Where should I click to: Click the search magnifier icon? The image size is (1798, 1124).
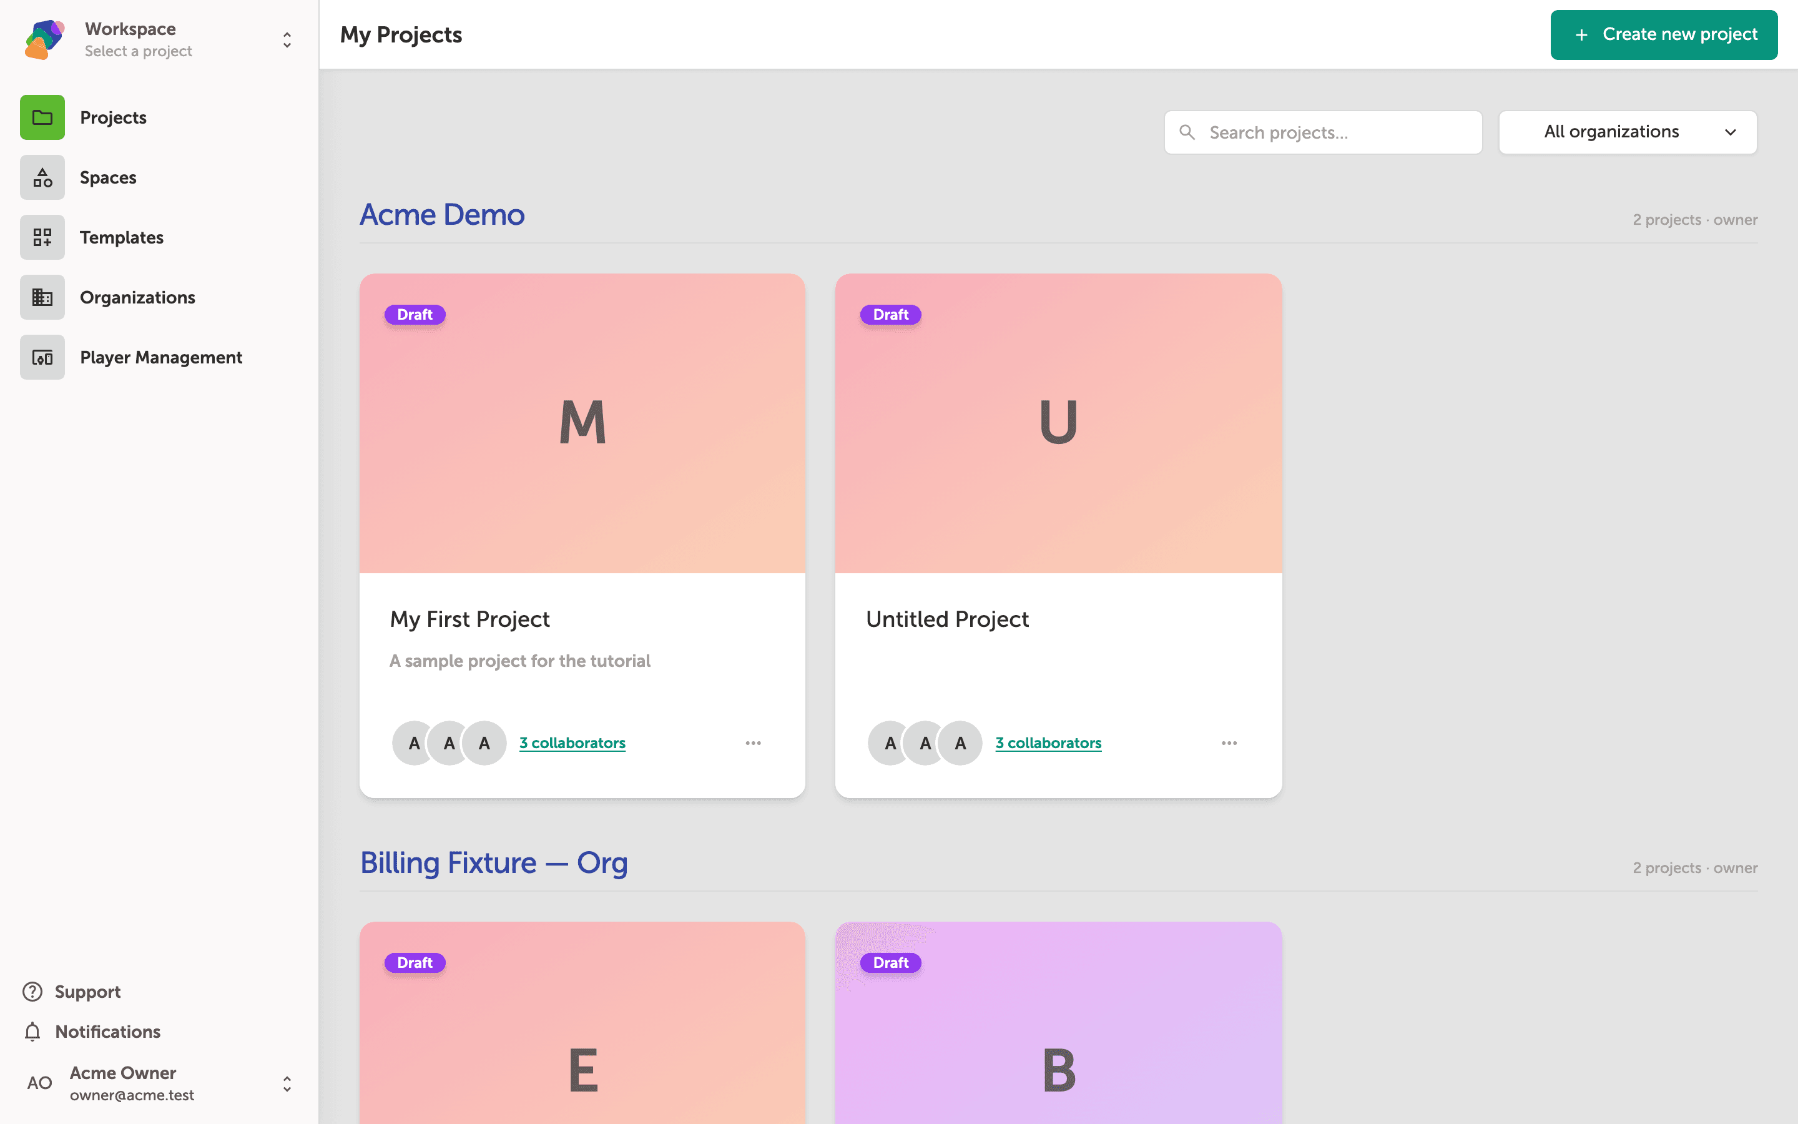tap(1187, 132)
